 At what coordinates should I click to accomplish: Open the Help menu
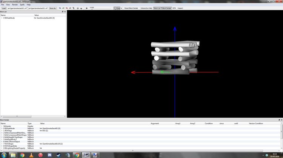[x=29, y=5]
